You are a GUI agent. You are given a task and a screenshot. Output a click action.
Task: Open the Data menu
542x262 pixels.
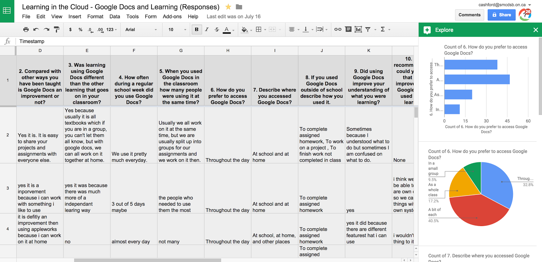pos(114,16)
